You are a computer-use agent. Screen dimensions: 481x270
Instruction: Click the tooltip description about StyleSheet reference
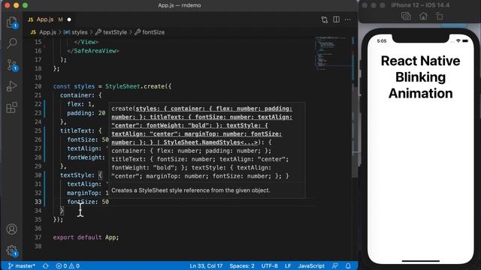click(190, 190)
